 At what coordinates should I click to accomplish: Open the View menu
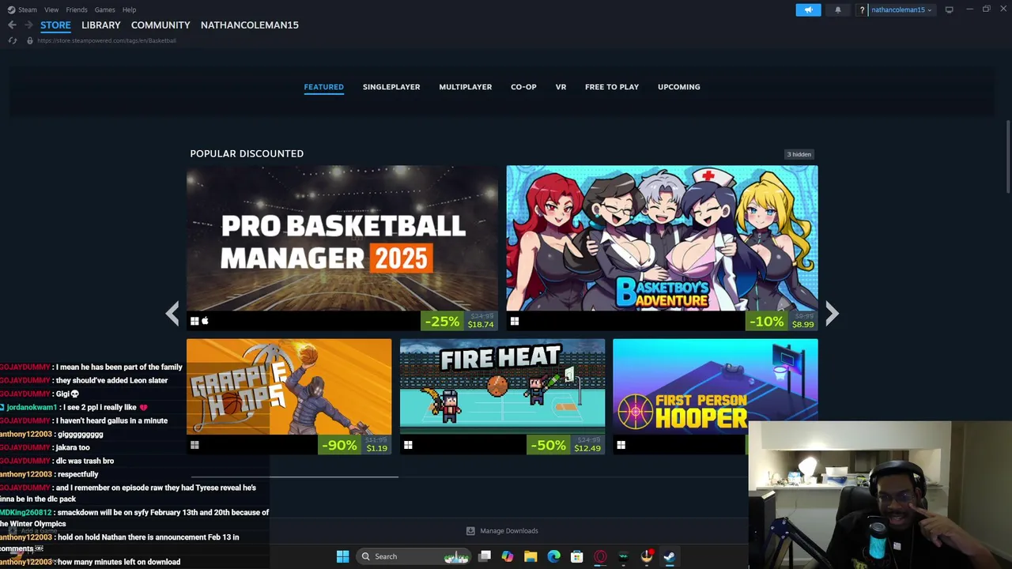(51, 9)
